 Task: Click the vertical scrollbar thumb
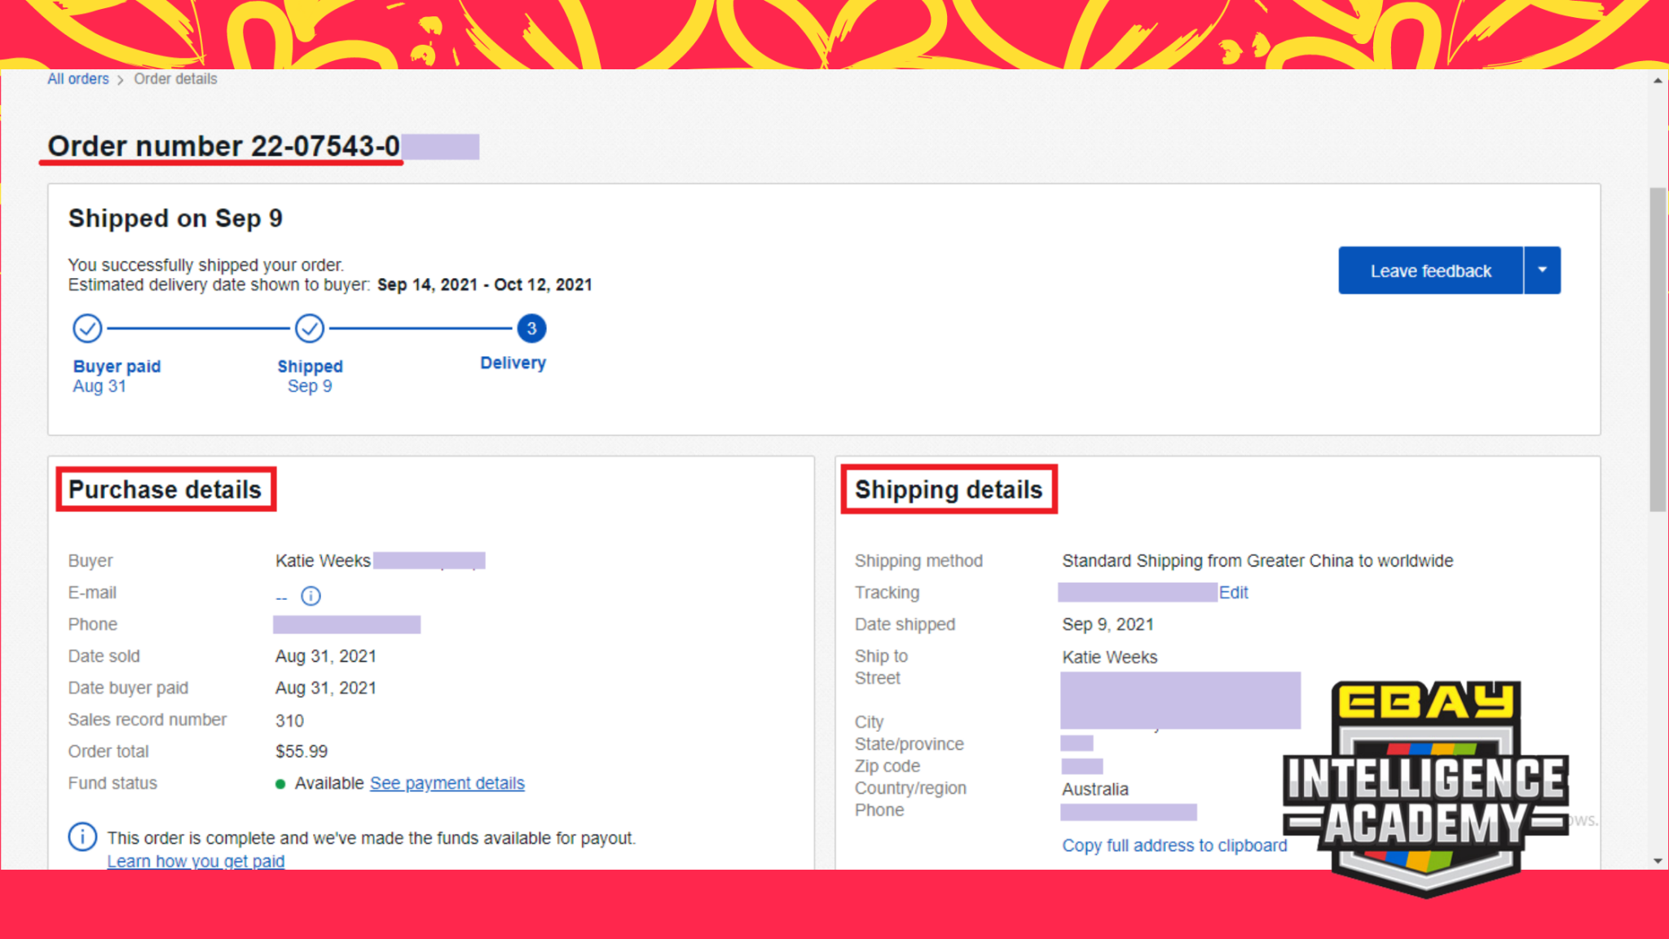[x=1658, y=349]
